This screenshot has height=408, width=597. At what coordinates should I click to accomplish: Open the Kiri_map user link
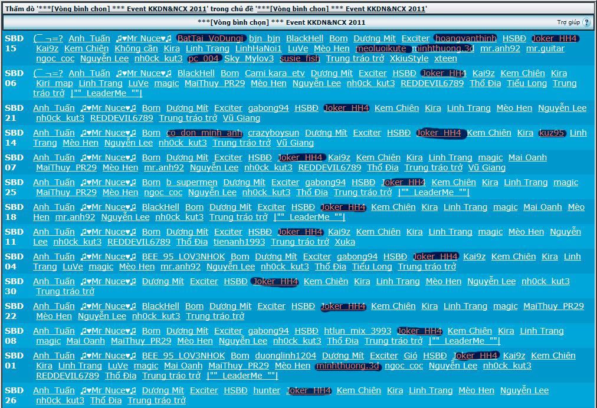pos(54,83)
